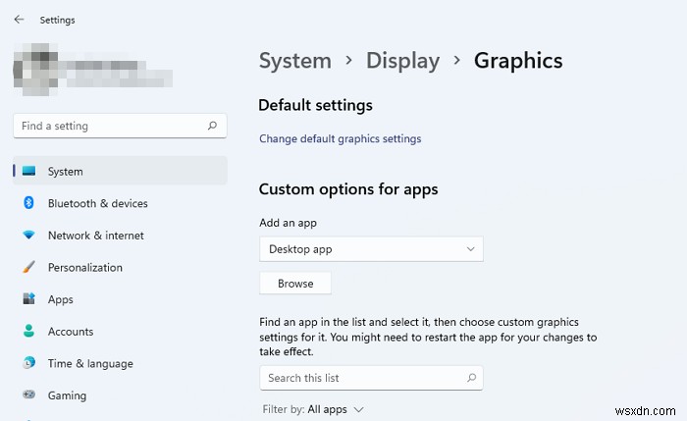Select Bluetooth & devices in sidebar

coord(97,203)
